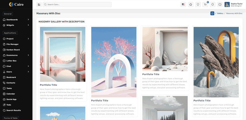Click the lightbulb theme icon
This screenshot has width=246, height=120.
pyautogui.click(x=198, y=5)
